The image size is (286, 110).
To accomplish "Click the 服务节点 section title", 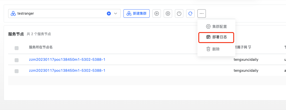I will [x=16, y=34].
